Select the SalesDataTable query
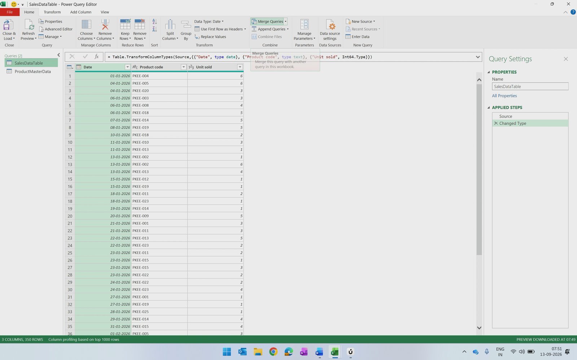577x360 pixels. [31, 63]
